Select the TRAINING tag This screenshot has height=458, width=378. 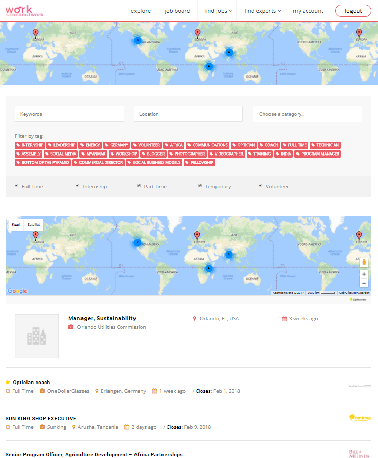259,154
